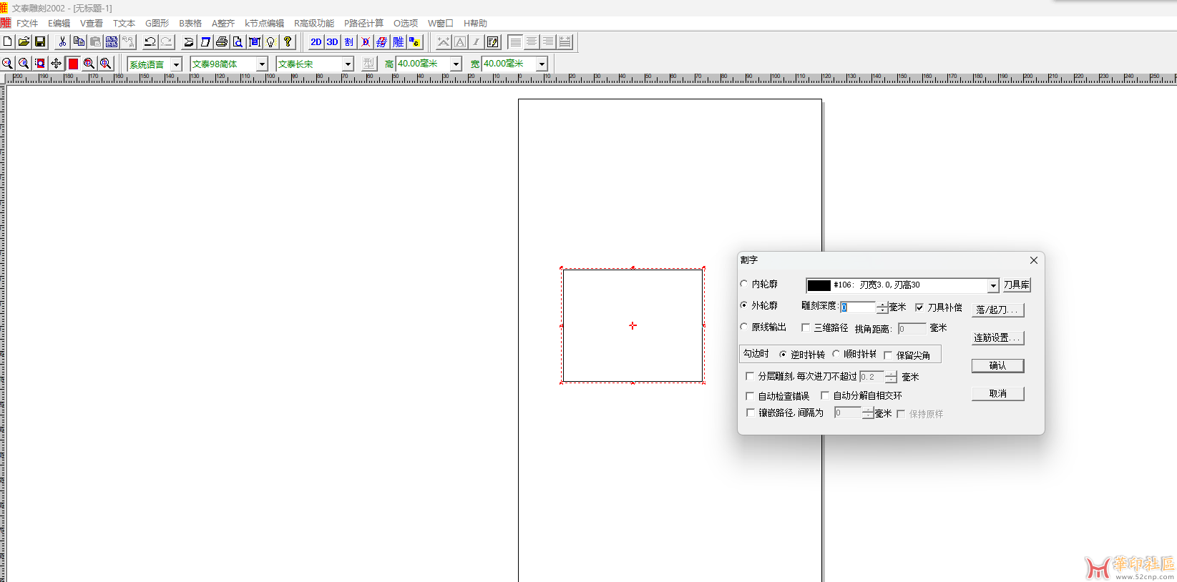The width and height of the screenshot is (1177, 582).
Task: Open the 文泰98简体 font dropdown
Action: [262, 64]
